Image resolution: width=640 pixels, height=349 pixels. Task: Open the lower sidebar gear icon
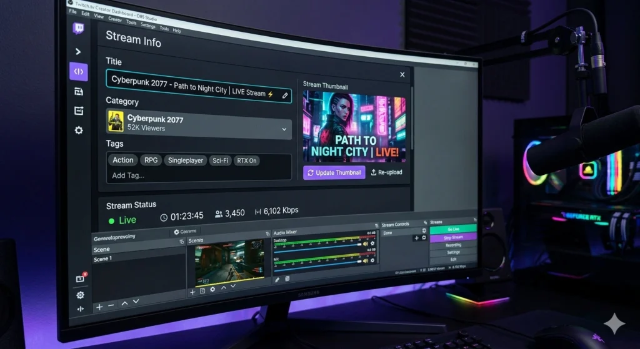[81, 295]
